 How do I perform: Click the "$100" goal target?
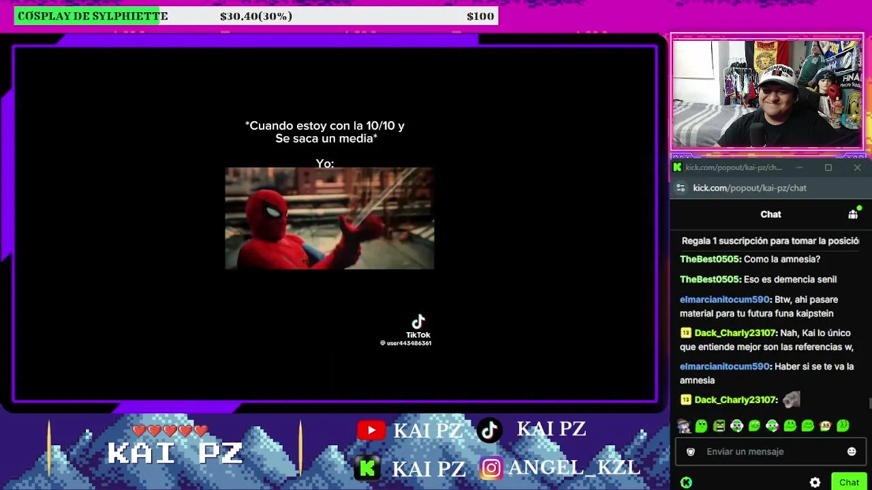click(x=480, y=16)
